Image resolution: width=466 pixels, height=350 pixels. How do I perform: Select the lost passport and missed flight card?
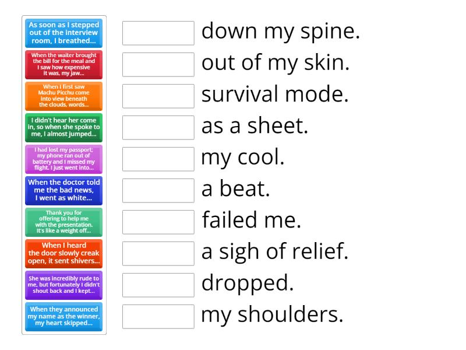pos(63,159)
